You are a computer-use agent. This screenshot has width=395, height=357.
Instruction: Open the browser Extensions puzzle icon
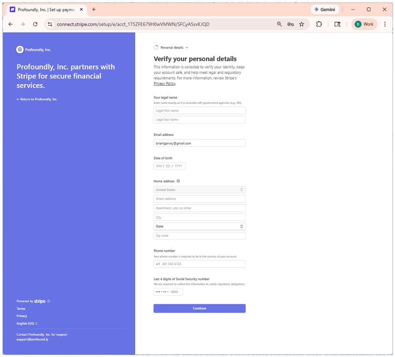[x=319, y=24]
